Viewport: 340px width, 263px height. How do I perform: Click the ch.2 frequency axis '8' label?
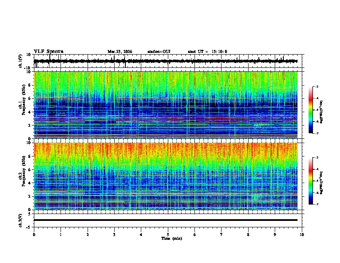(x=30, y=156)
